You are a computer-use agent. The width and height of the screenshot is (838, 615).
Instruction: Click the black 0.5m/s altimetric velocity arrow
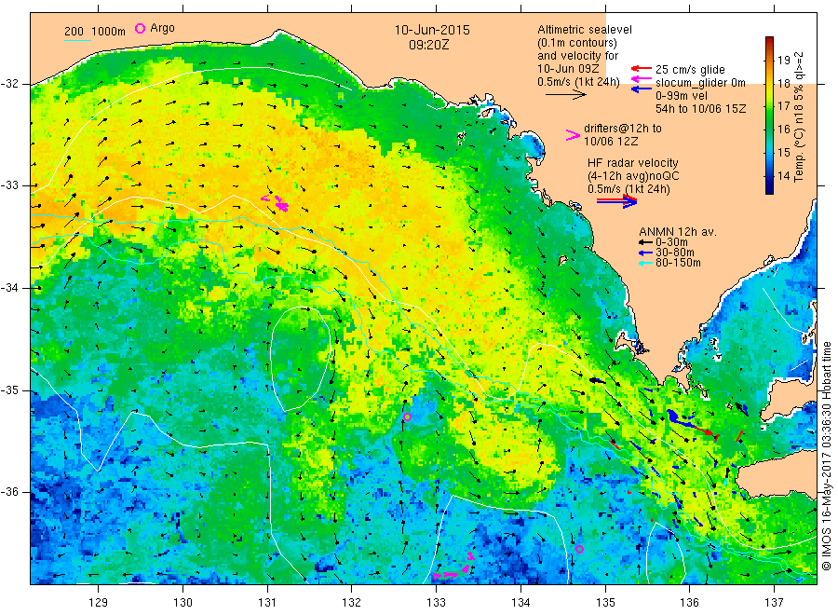566,95
